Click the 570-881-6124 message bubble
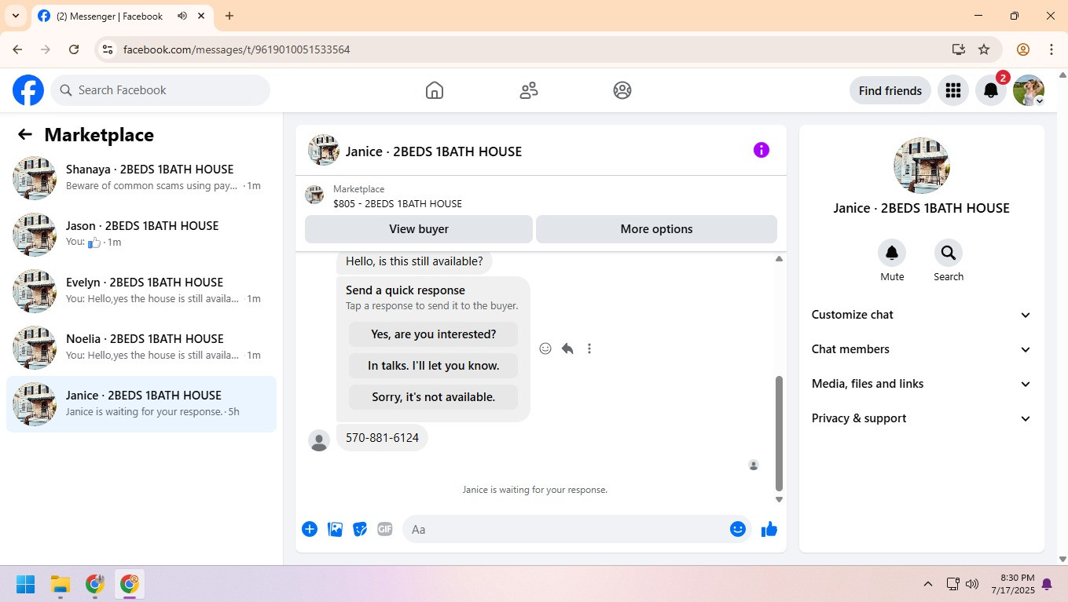Screen dimensions: 1068x602 click(382, 438)
